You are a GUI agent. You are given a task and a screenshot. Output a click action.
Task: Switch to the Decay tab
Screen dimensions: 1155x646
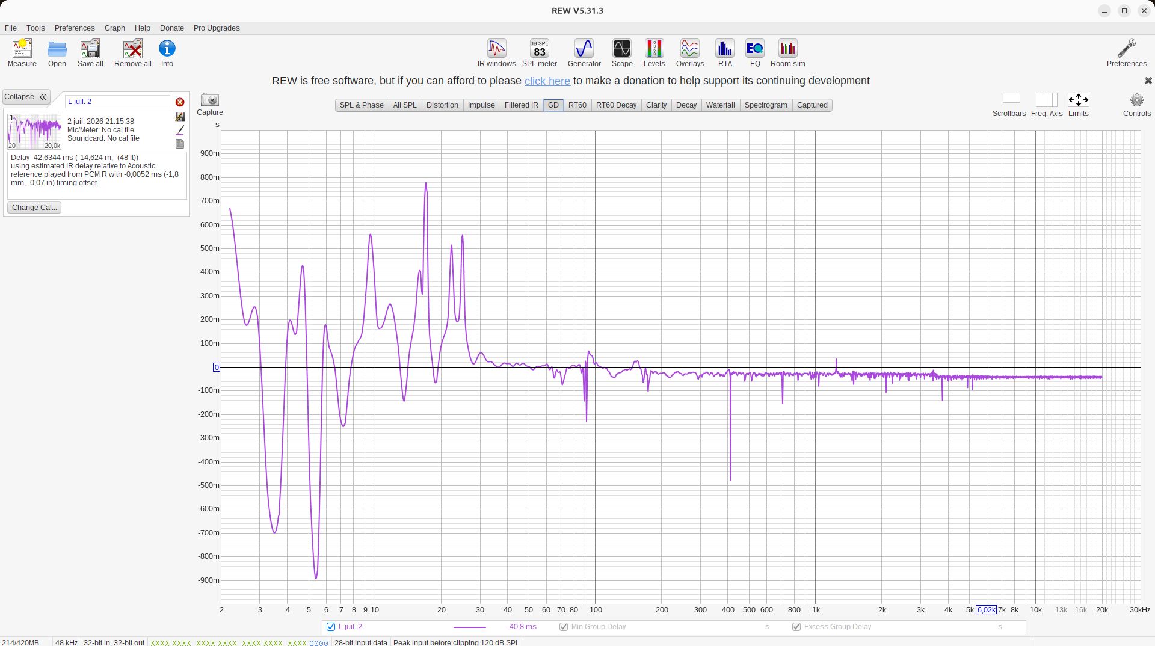coord(686,105)
